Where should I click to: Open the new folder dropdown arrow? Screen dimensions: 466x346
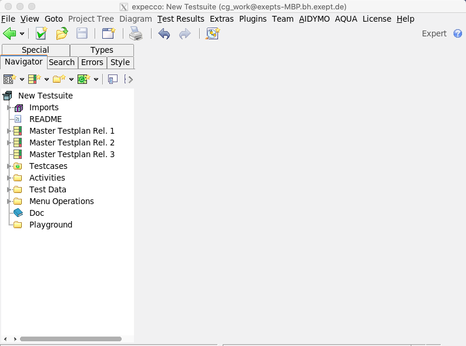pyautogui.click(x=71, y=79)
